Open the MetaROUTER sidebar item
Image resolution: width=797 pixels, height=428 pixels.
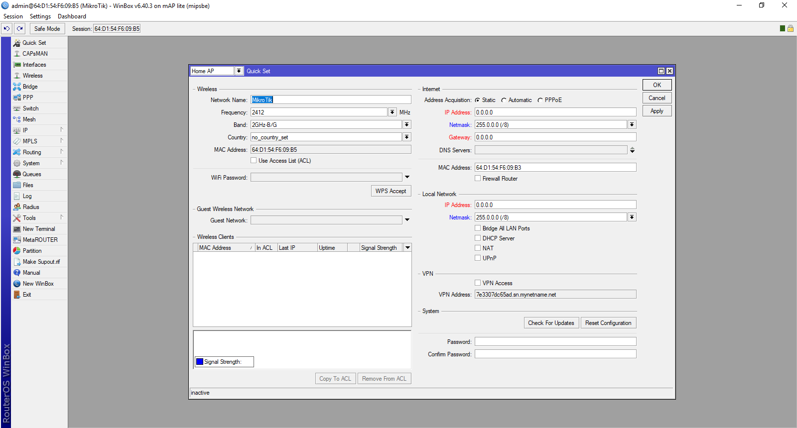tap(39, 240)
